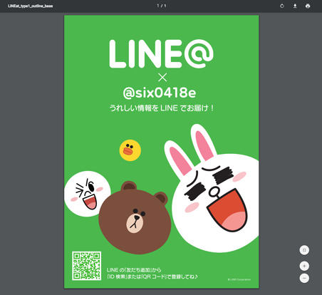The image size is (322, 295).
Task: Click the @six0418e account ID text
Action: tap(160, 93)
